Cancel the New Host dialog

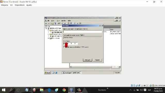pyautogui.click(x=97, y=60)
